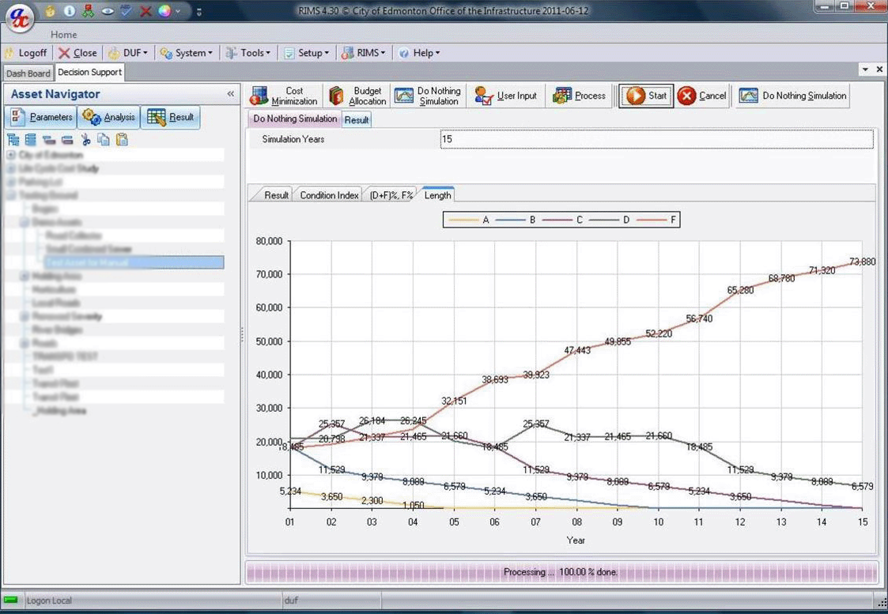
Task: Select the Do Nothing Simulation toolbar icon
Action: 428,95
